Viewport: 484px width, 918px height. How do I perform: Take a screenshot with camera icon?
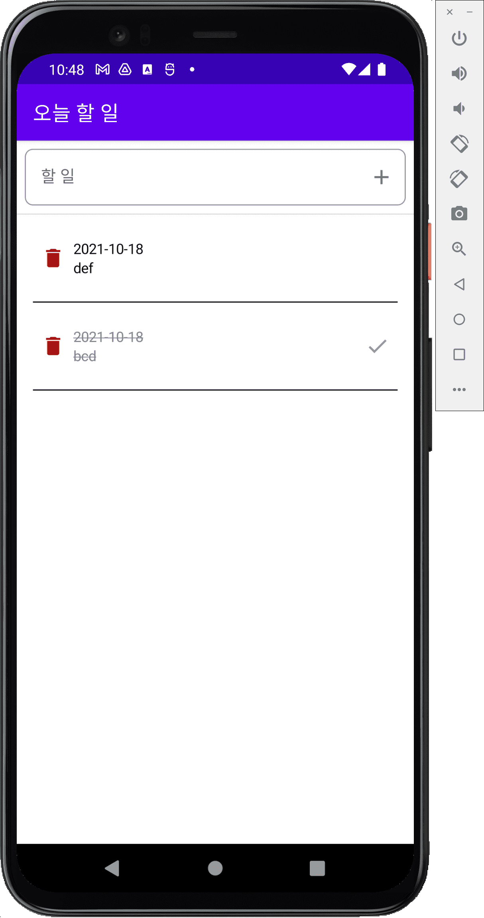459,214
